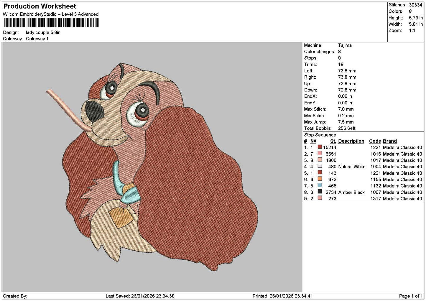The width and height of the screenshot is (426, 301).
Task: Click the Left value 73.8 mm
Action: click(x=347, y=71)
